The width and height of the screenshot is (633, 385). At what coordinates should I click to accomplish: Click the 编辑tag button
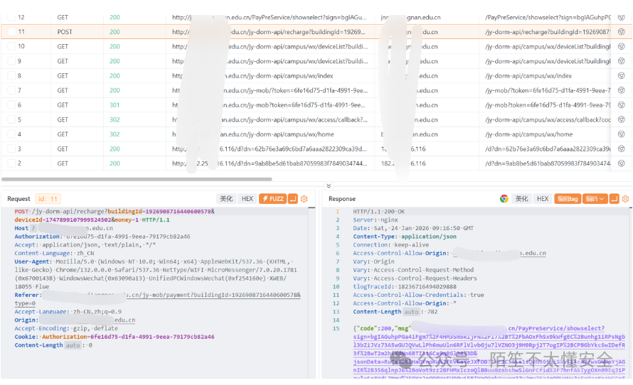click(567, 199)
